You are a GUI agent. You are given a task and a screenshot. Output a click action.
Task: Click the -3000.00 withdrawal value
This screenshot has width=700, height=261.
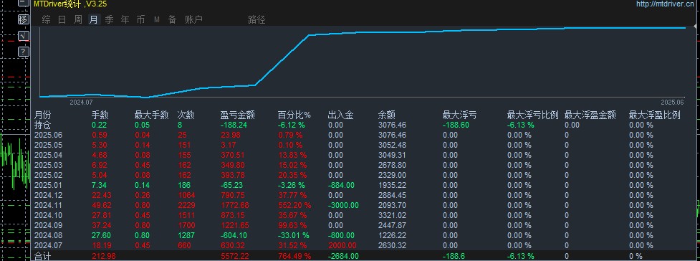tap(343, 205)
